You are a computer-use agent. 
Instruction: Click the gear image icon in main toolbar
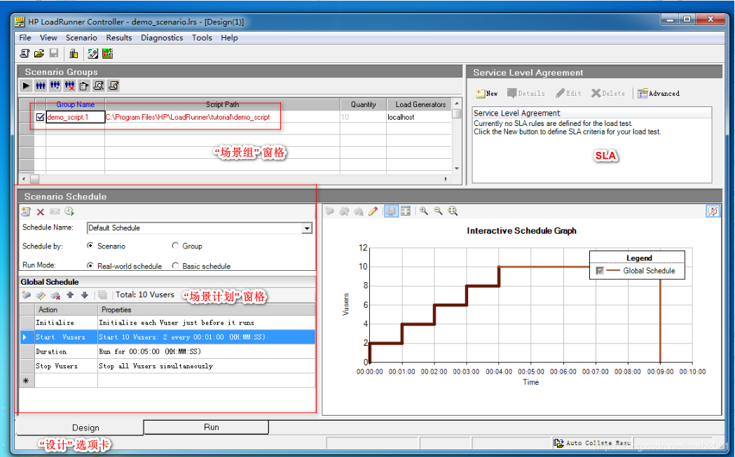(x=92, y=54)
